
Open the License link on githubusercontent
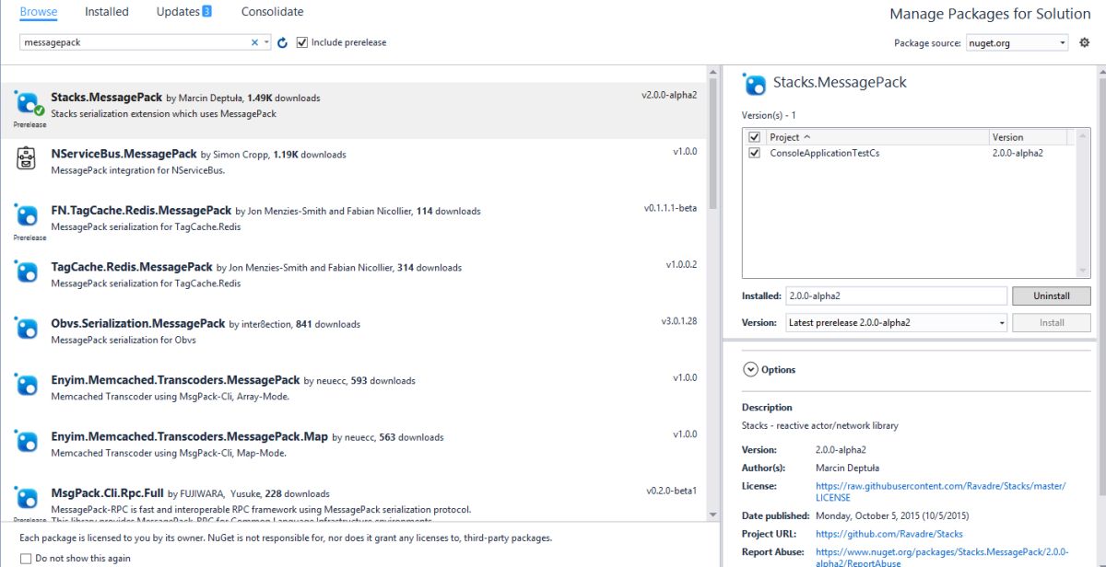click(x=940, y=492)
